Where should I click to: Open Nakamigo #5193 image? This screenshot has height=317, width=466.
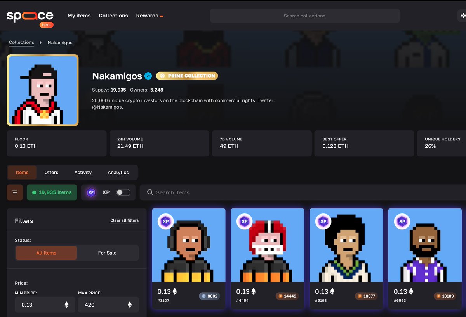coord(346,245)
